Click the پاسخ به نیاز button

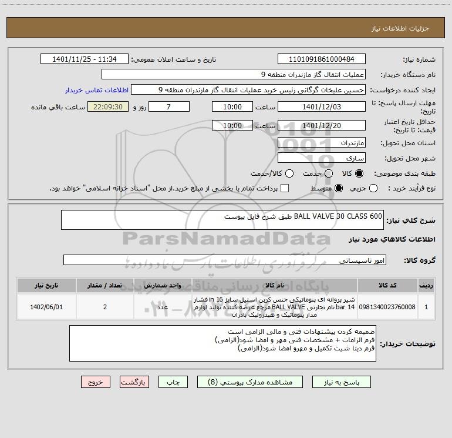(342, 382)
